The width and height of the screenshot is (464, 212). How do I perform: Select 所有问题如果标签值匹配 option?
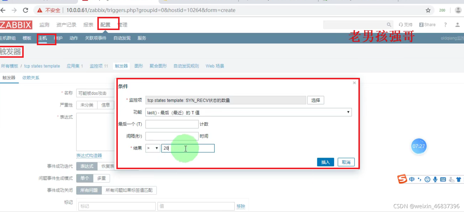[x=129, y=190]
